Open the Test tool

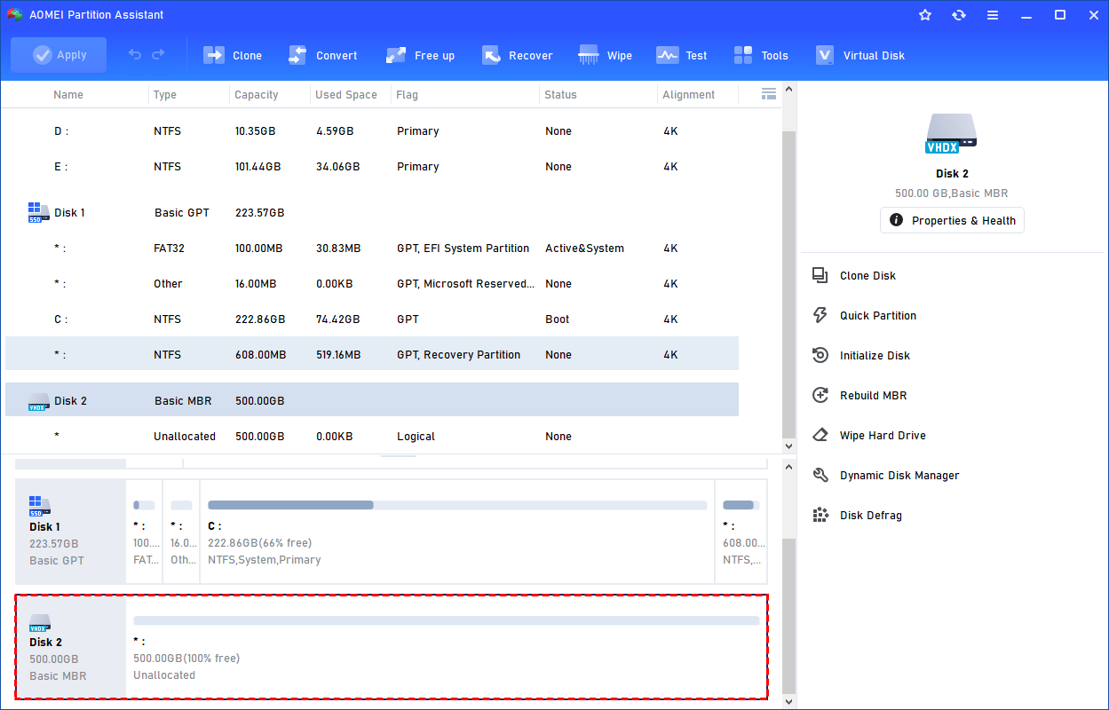[x=667, y=55]
